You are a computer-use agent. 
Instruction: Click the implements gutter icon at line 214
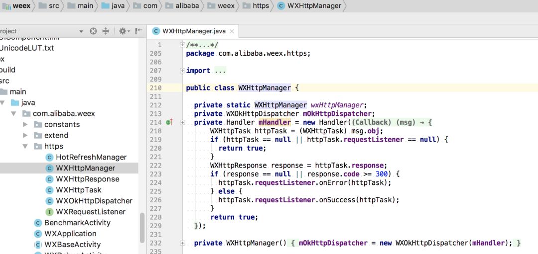pyautogui.click(x=169, y=122)
